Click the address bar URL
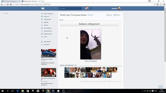Screen dimensions: 166x93 pos(33,4)
